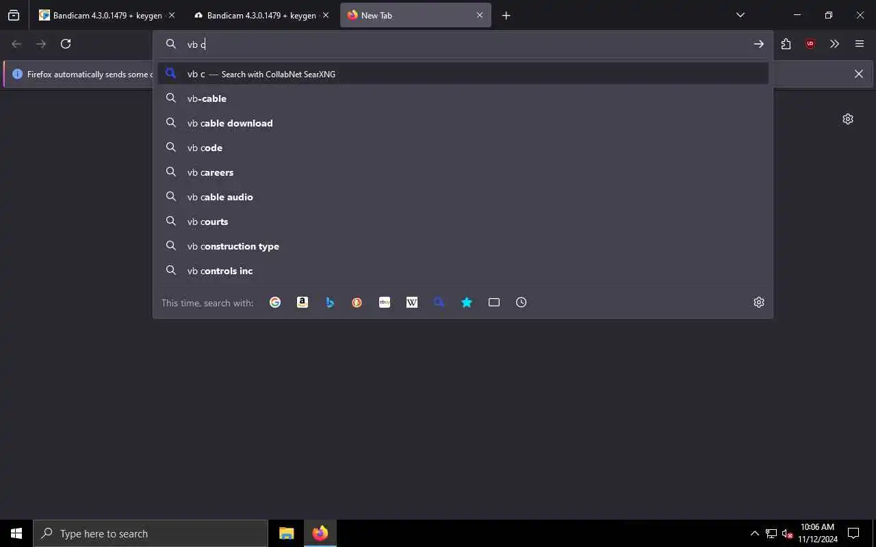The height and width of the screenshot is (547, 876).
Task: Show hidden system tray icons
Action: [x=755, y=533]
